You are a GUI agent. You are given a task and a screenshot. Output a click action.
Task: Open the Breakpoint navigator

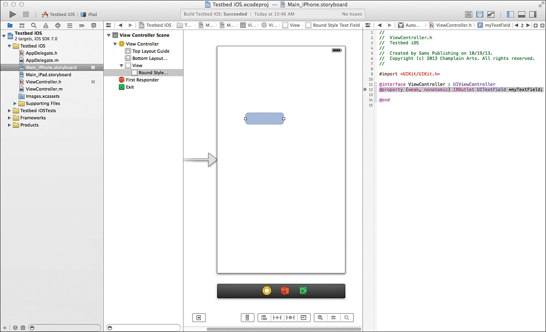[82, 25]
